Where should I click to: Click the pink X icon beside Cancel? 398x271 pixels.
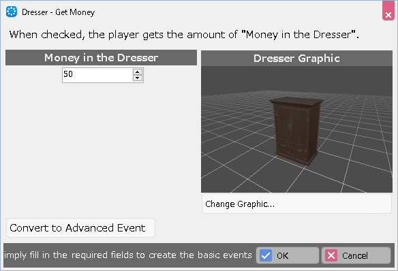click(x=331, y=255)
